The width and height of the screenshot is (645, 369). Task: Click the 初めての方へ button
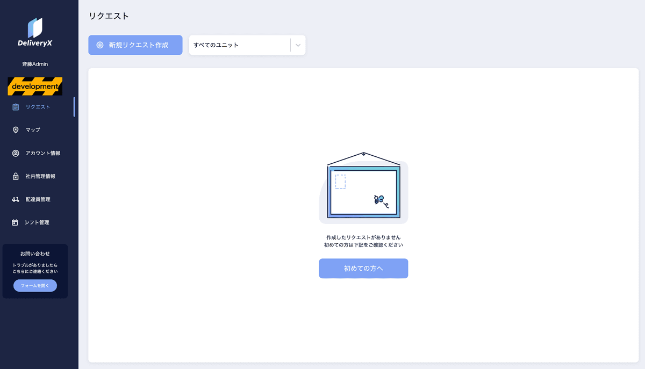363,269
